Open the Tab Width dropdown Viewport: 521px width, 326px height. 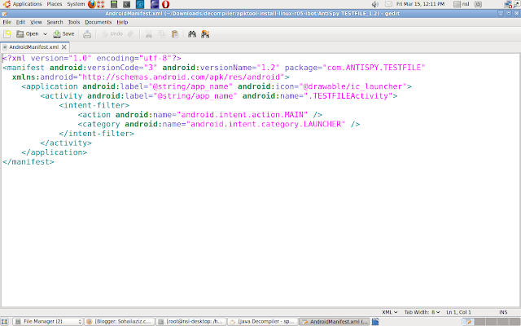422,312
